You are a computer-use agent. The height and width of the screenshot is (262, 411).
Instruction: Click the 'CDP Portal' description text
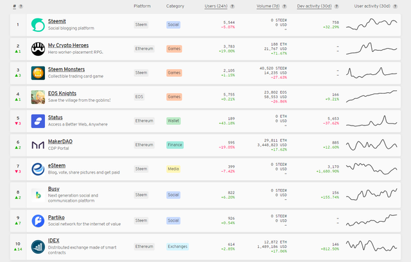coord(58,149)
